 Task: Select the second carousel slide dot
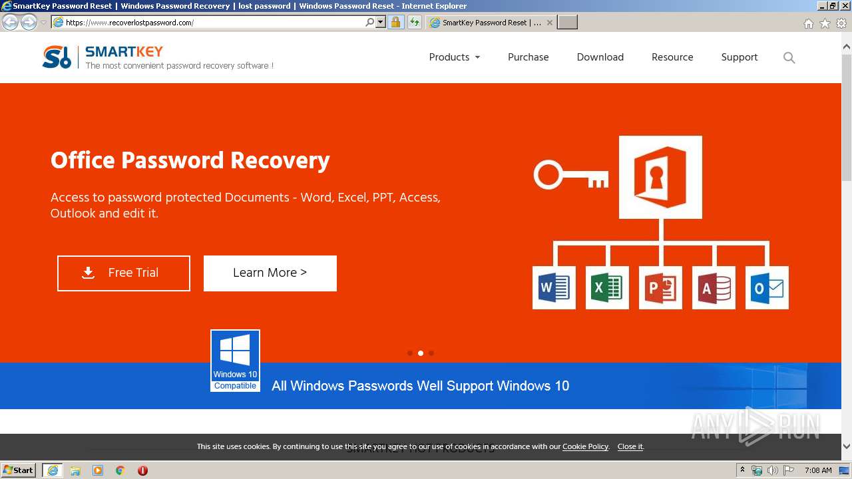(x=421, y=353)
